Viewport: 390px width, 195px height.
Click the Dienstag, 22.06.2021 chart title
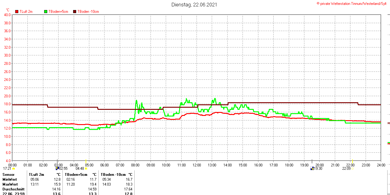click(194, 5)
